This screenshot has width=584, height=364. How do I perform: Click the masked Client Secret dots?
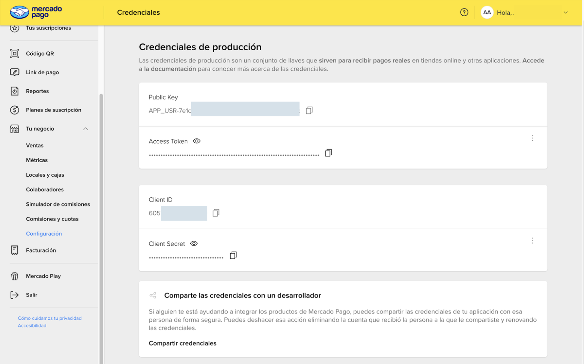pos(186,257)
